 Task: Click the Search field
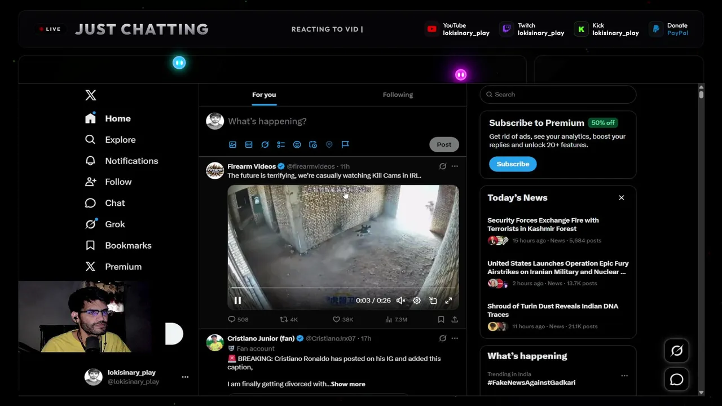click(558, 95)
